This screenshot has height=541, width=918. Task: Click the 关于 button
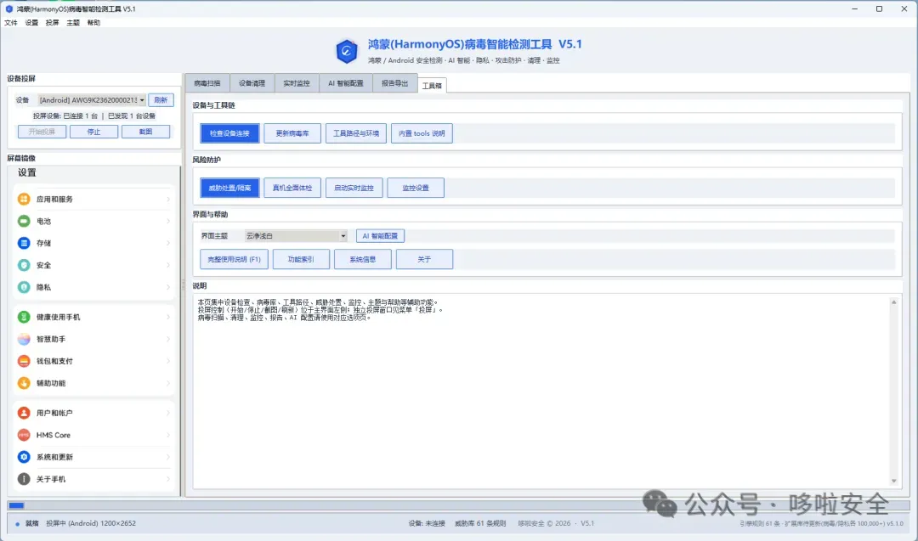[424, 259]
